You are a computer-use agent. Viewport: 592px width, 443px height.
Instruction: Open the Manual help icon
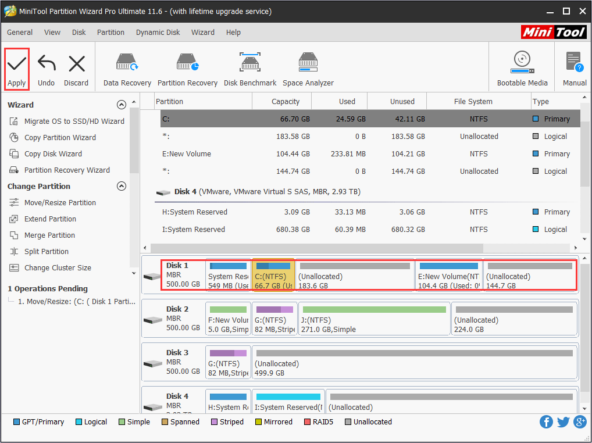click(575, 69)
